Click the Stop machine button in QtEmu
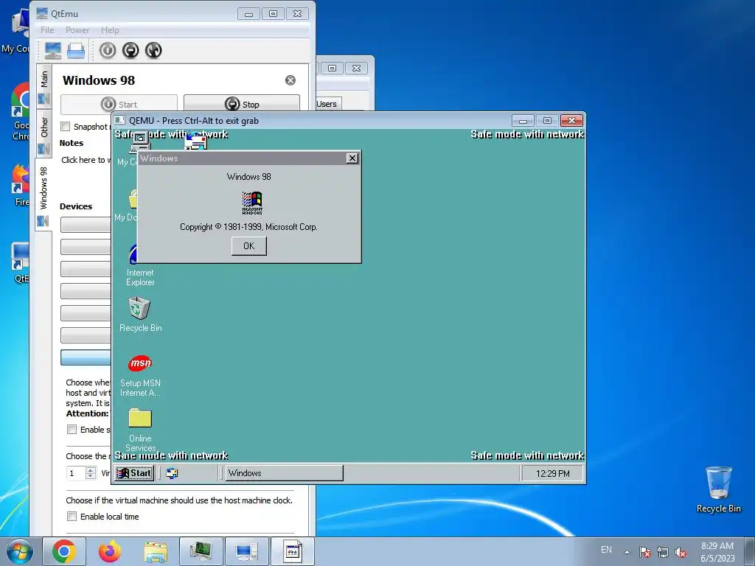755x566 pixels. 242,104
